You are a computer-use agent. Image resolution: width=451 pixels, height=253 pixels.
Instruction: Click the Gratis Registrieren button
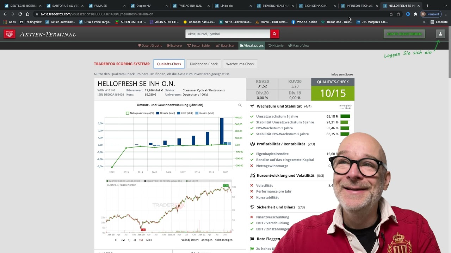click(404, 34)
